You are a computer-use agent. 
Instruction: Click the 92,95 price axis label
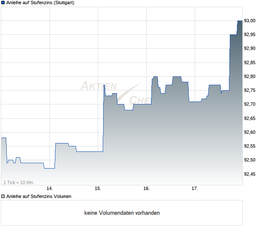250,35
